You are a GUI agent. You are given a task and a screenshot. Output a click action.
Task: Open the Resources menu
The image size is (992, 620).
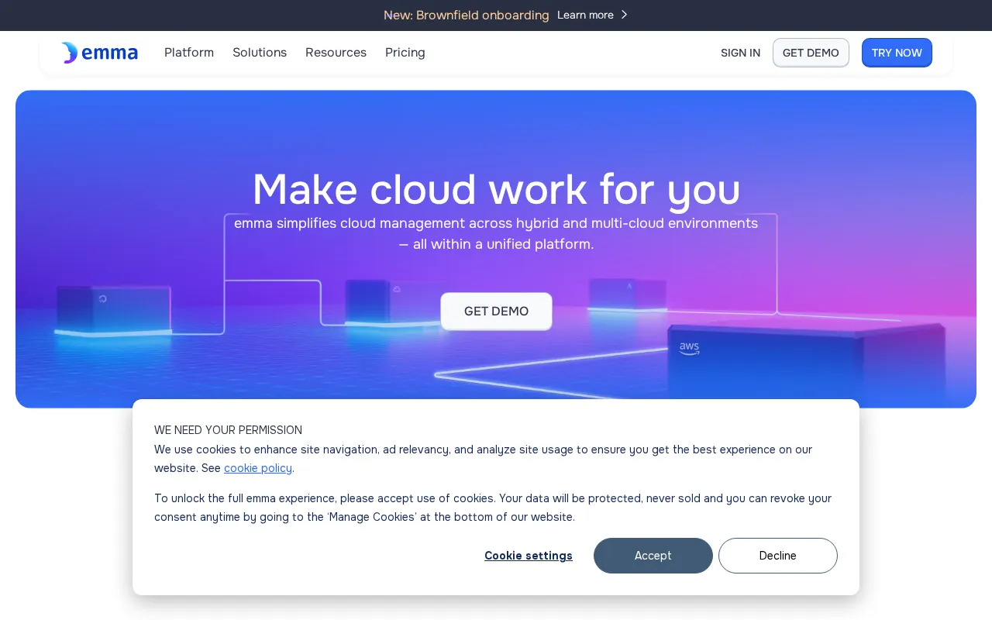click(336, 53)
